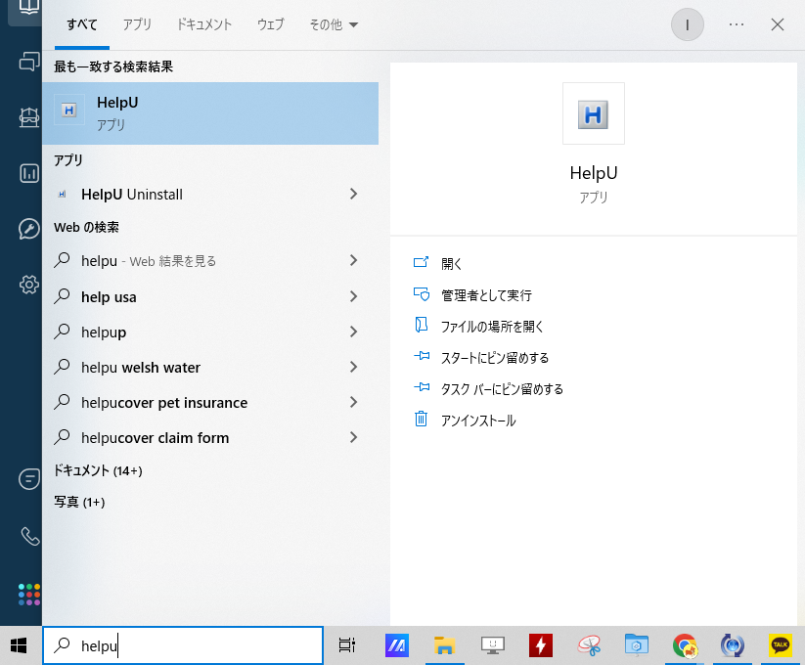This screenshot has width=805, height=665.
Task: Open Google Chrome on the taskbar
Action: tap(685, 645)
